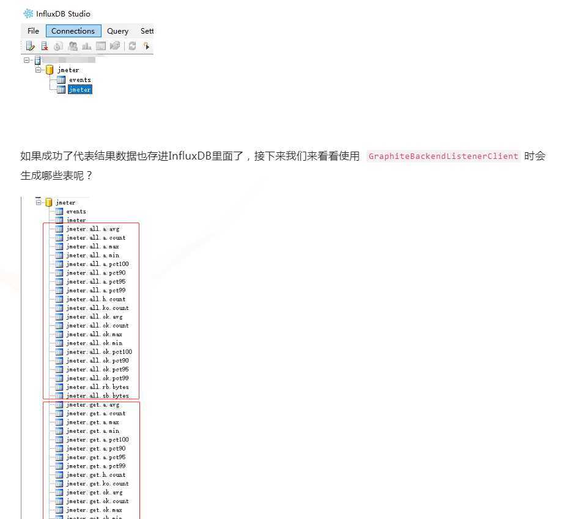565x519 pixels.
Task: Select jmeter.all.a.min row
Action: coord(92,256)
